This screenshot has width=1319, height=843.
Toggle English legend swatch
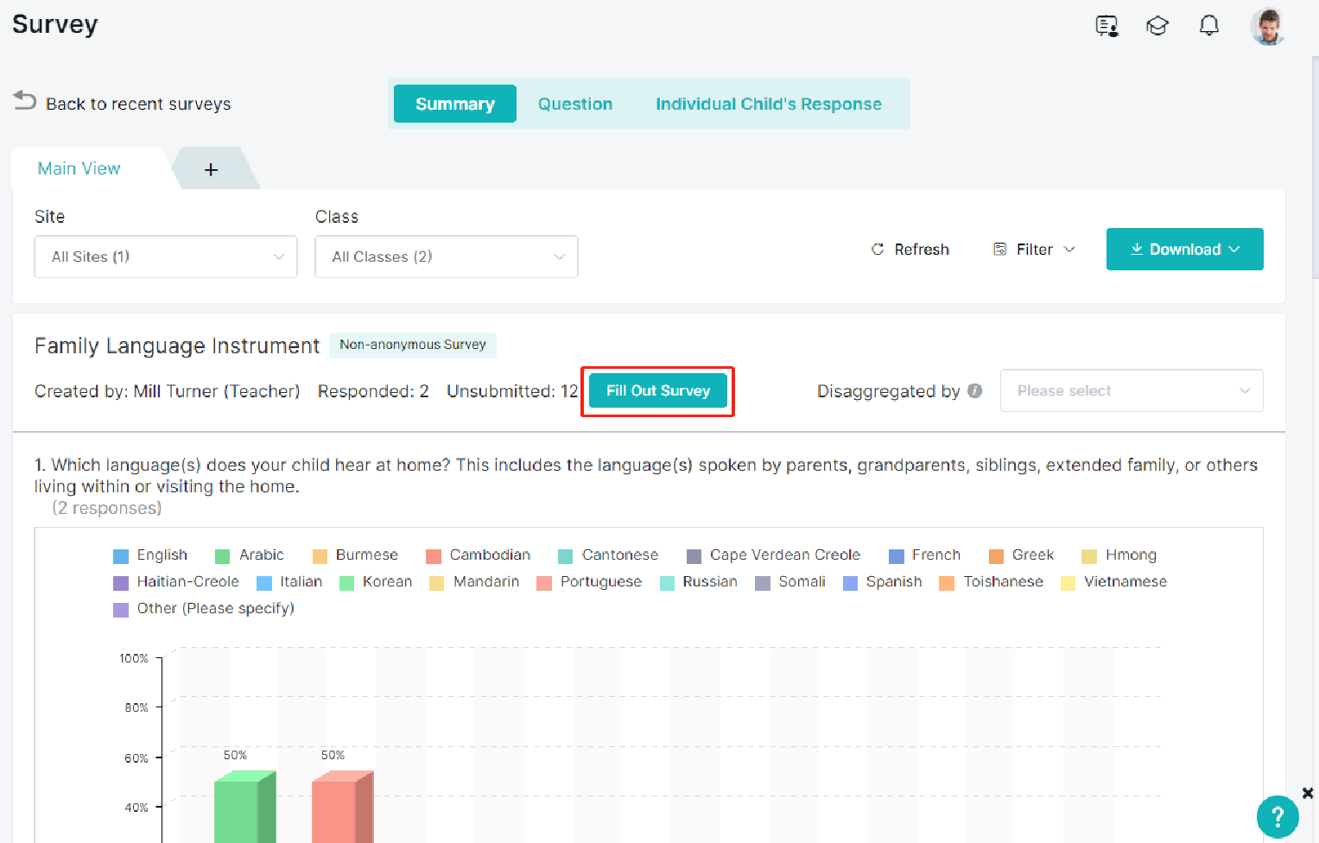point(121,555)
